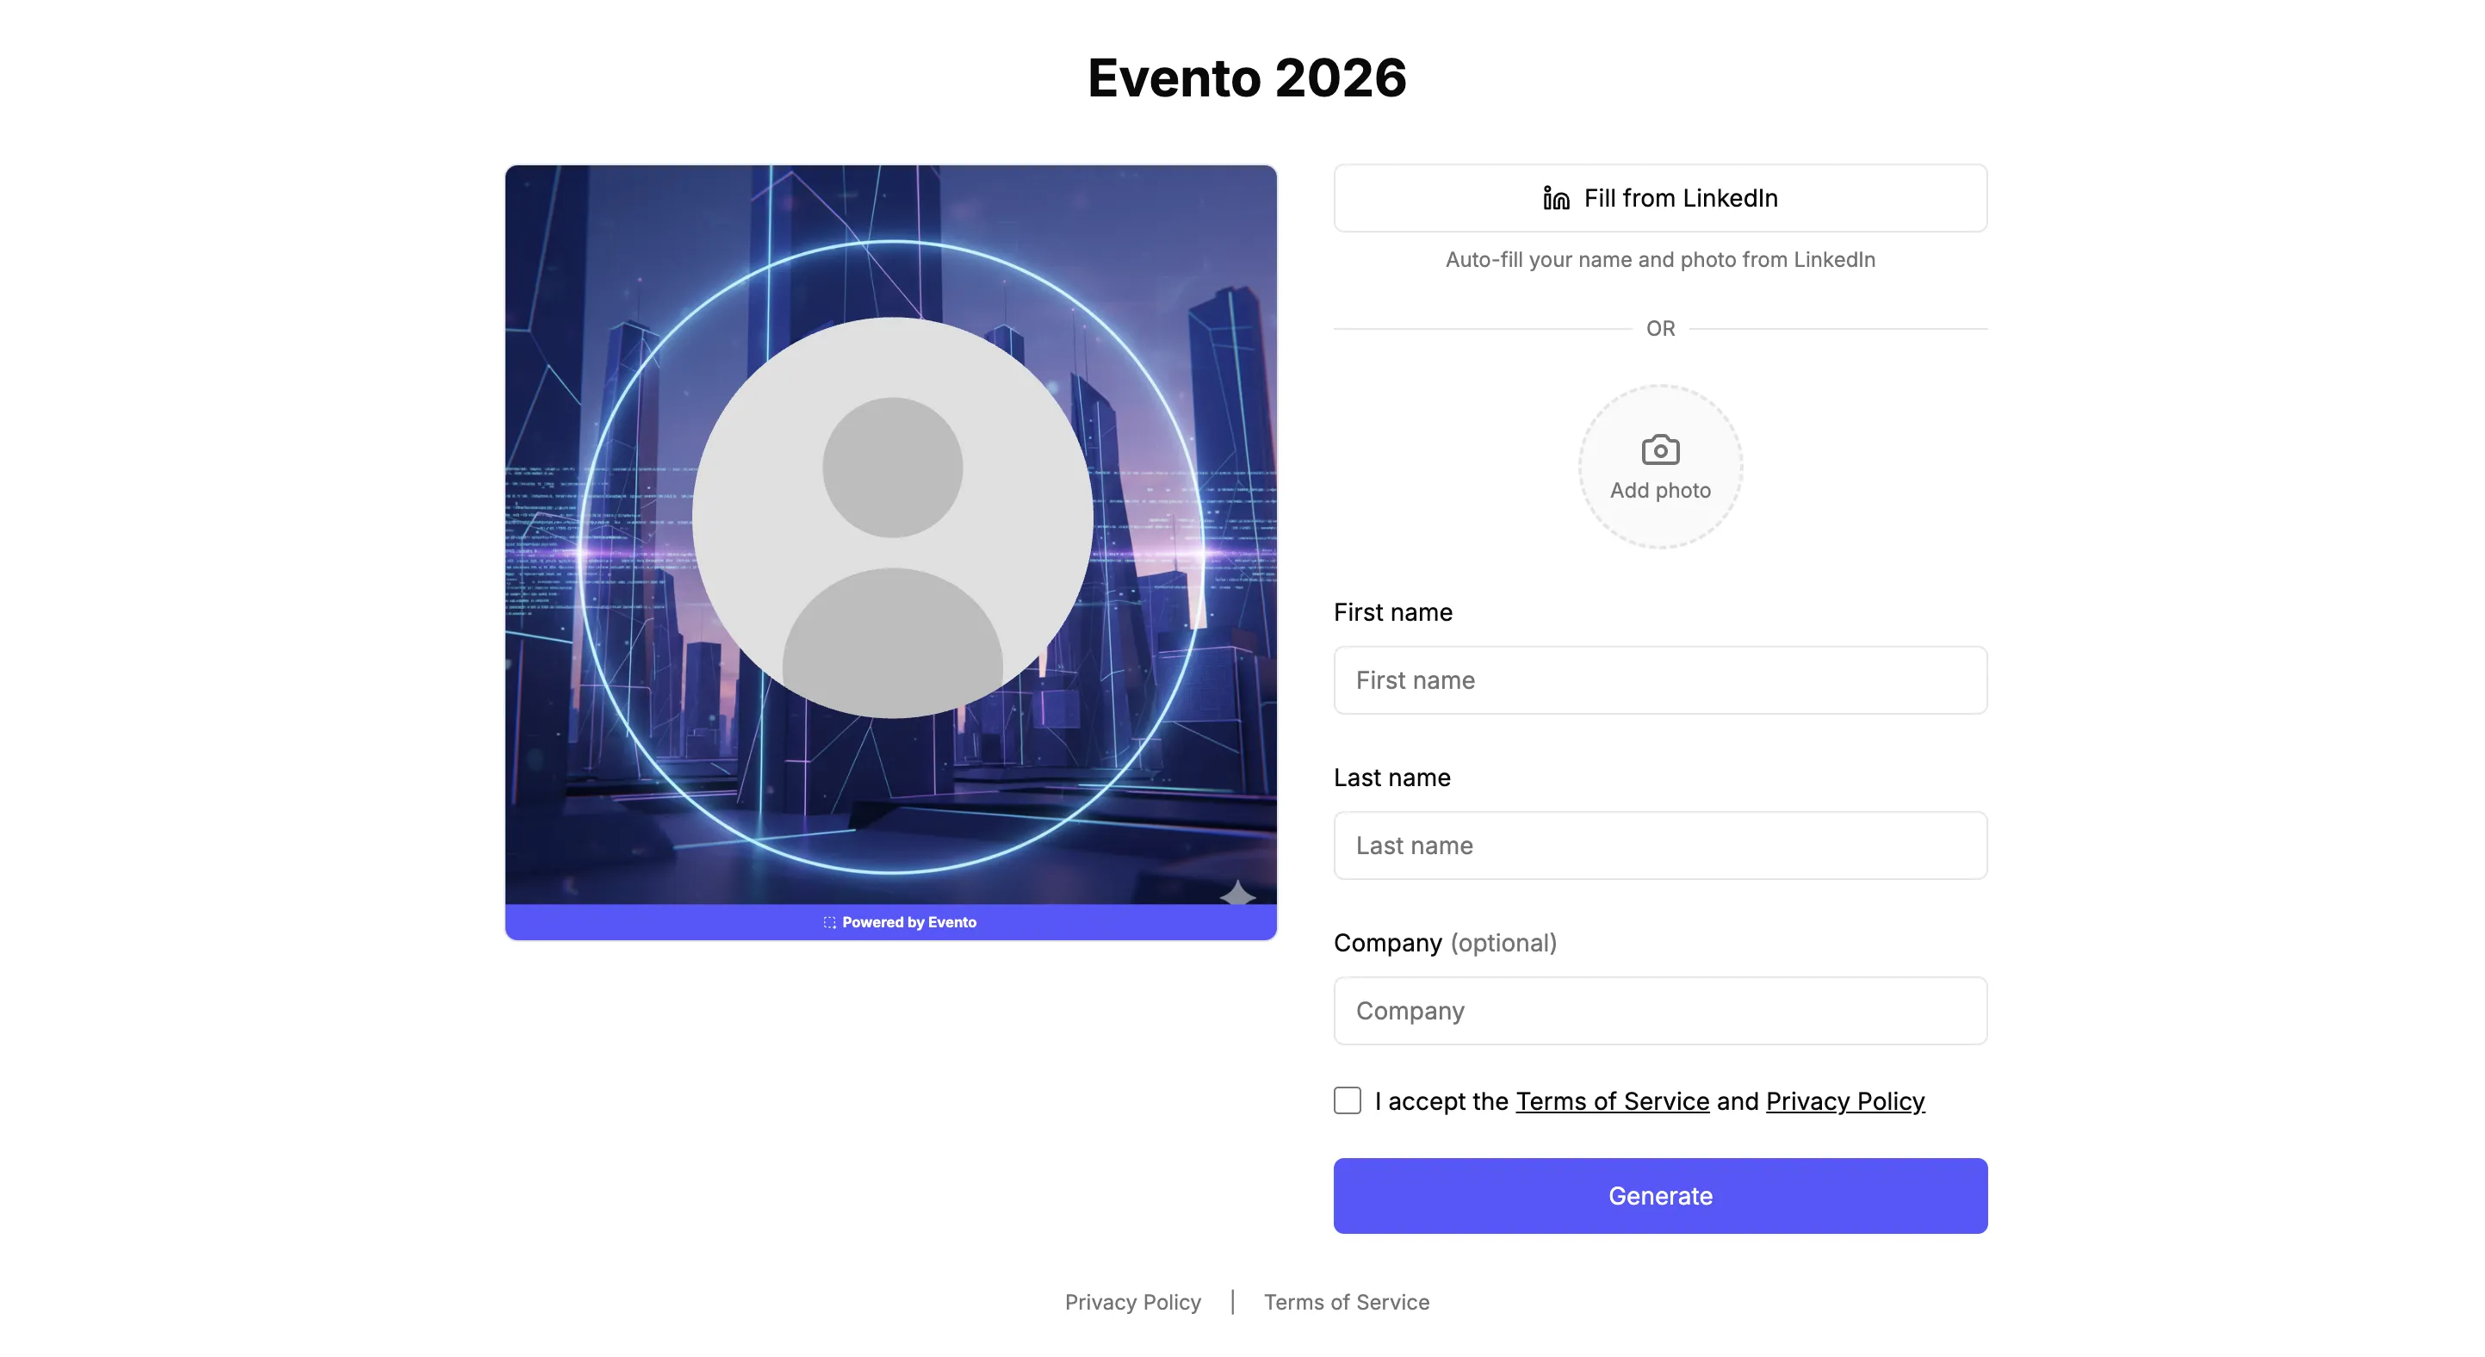Open Privacy Policy link beside the checkbox

click(x=1844, y=1100)
